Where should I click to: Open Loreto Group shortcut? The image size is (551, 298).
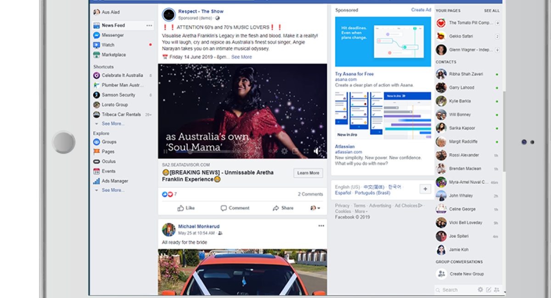(115, 105)
